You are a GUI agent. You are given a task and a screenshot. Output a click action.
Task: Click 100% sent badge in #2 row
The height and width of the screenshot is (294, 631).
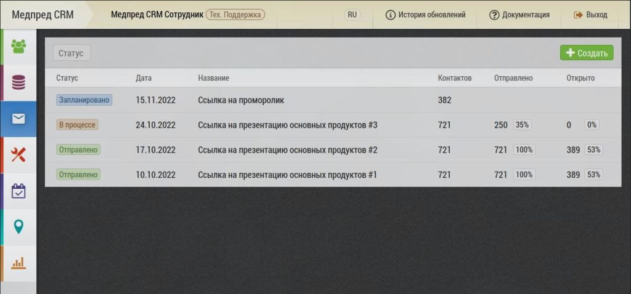pos(524,150)
